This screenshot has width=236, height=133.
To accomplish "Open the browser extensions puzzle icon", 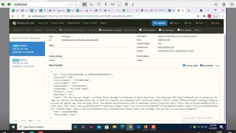I will (204, 16).
